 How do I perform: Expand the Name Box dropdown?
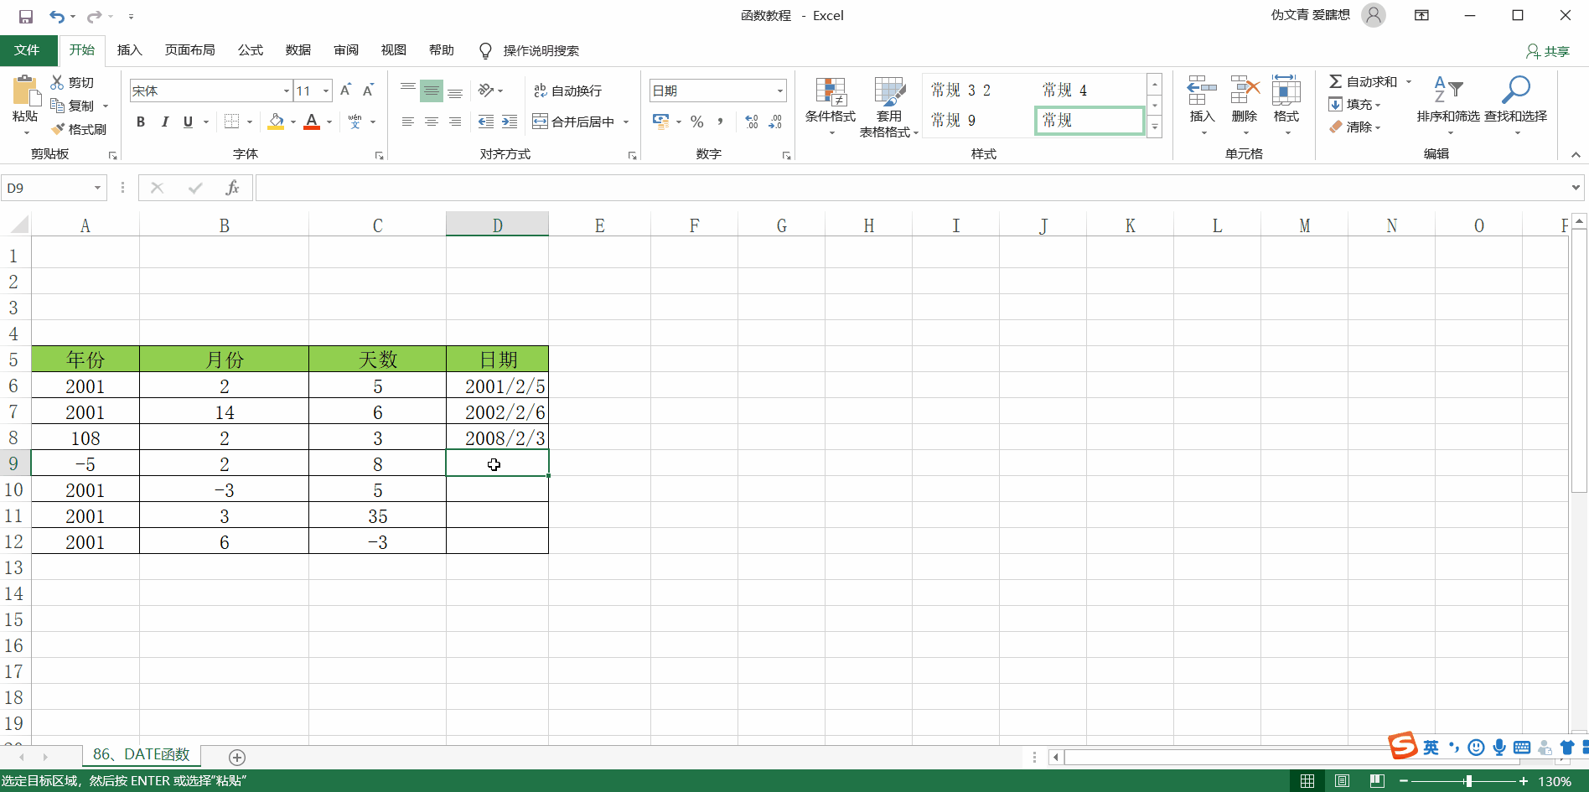click(x=97, y=188)
